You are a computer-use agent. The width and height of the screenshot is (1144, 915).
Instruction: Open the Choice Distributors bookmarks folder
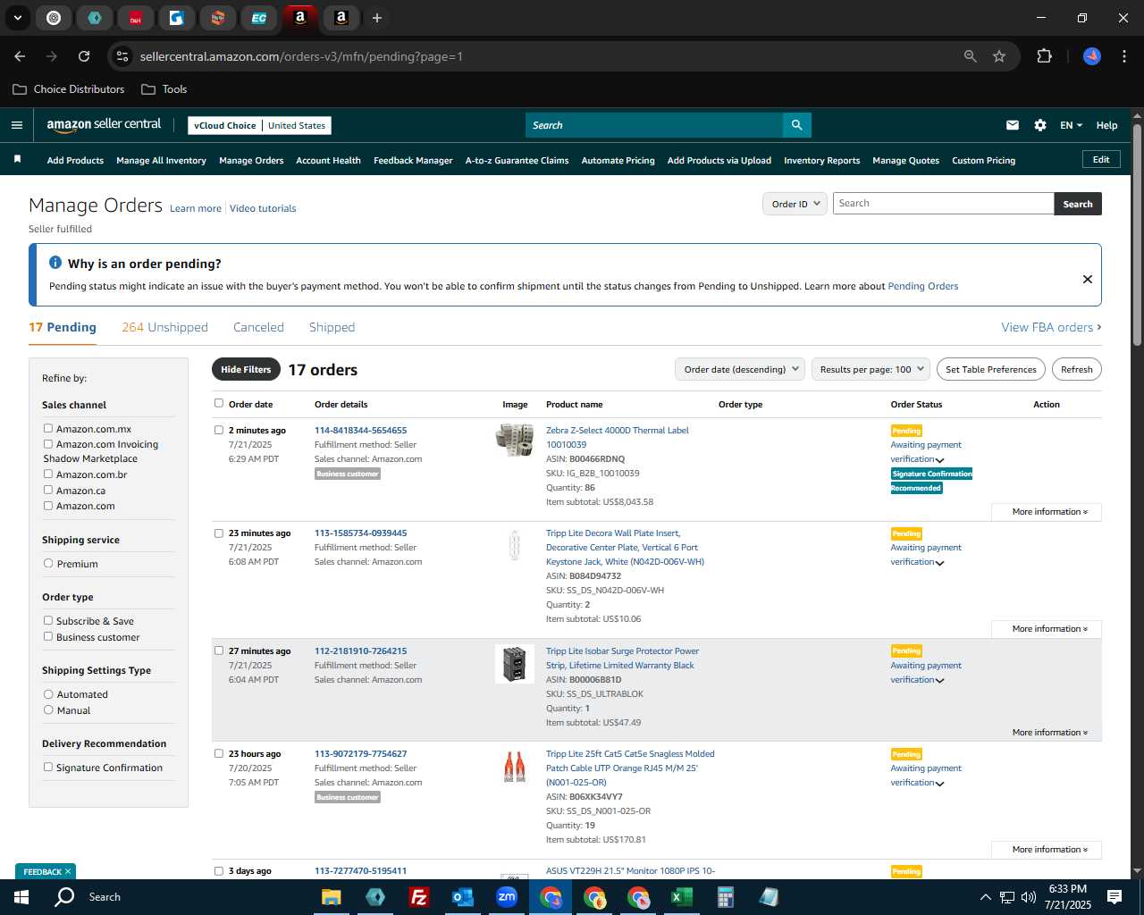[69, 89]
